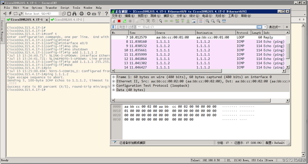Click the Help question mark icon
Image resolution: width=308 pixels, height=164 pixels.
(x=106, y=13)
